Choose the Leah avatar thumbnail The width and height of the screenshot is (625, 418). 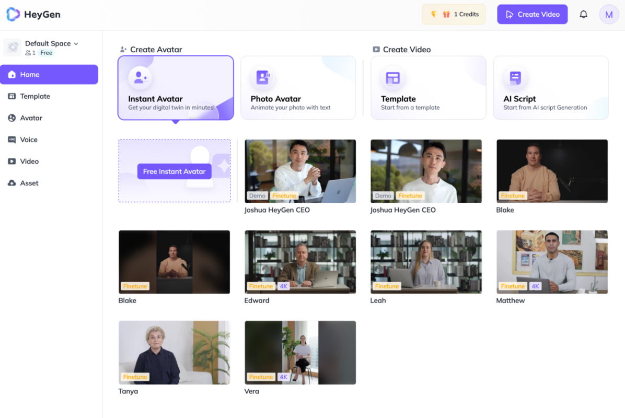pos(426,262)
